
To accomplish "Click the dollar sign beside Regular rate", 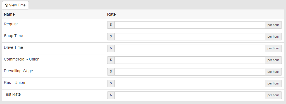I will 111,25.
